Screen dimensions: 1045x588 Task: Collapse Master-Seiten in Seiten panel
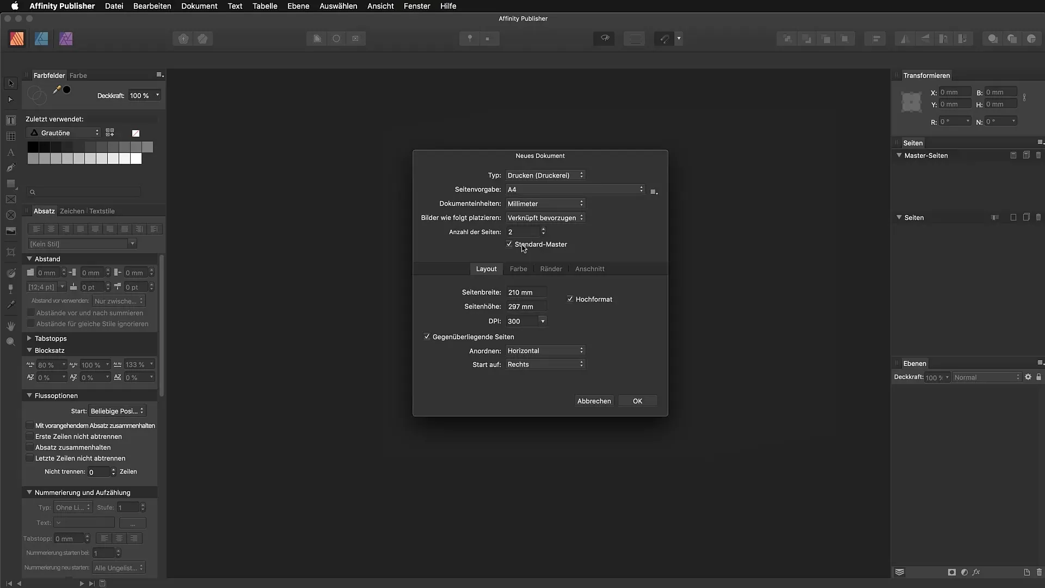pyautogui.click(x=899, y=155)
